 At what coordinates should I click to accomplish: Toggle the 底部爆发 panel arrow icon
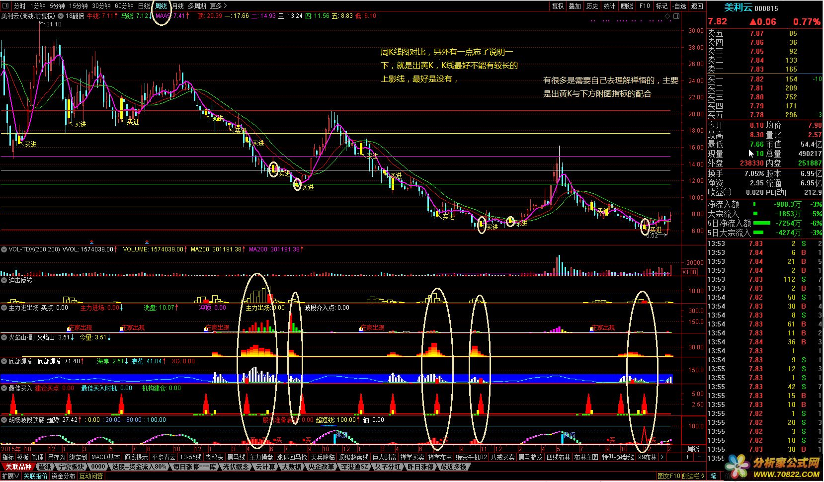click(x=4, y=361)
